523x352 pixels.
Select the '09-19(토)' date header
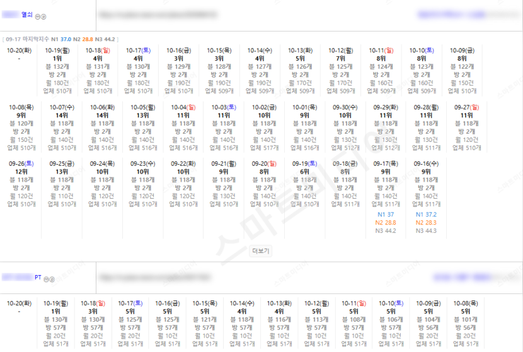point(304,164)
